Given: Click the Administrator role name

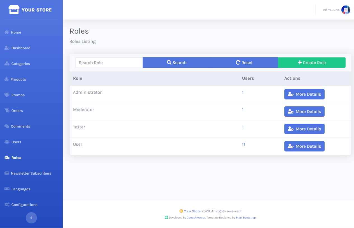Looking at the screenshot, I should [x=87, y=92].
